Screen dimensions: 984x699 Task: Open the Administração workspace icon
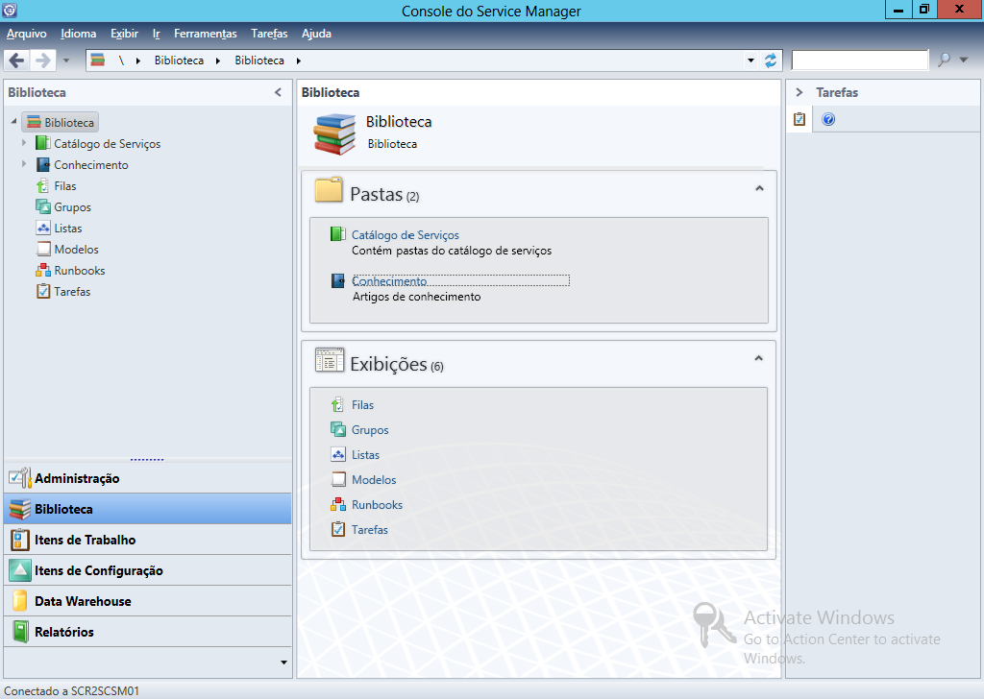(19, 478)
